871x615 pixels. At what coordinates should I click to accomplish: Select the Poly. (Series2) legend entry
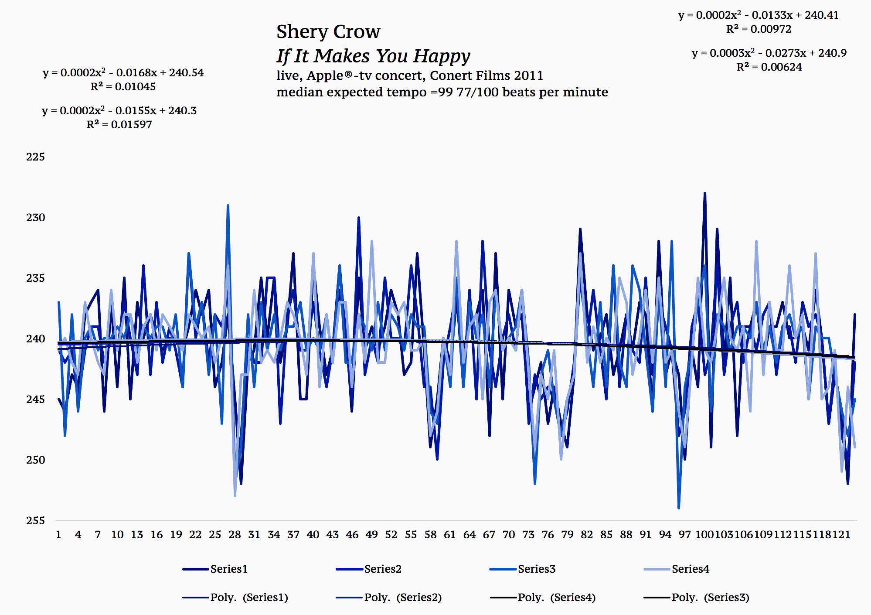(x=403, y=597)
